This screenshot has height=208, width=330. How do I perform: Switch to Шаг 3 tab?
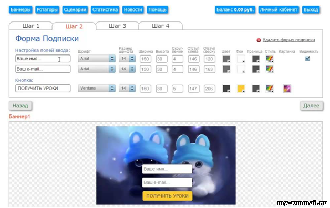pyautogui.click(x=117, y=26)
